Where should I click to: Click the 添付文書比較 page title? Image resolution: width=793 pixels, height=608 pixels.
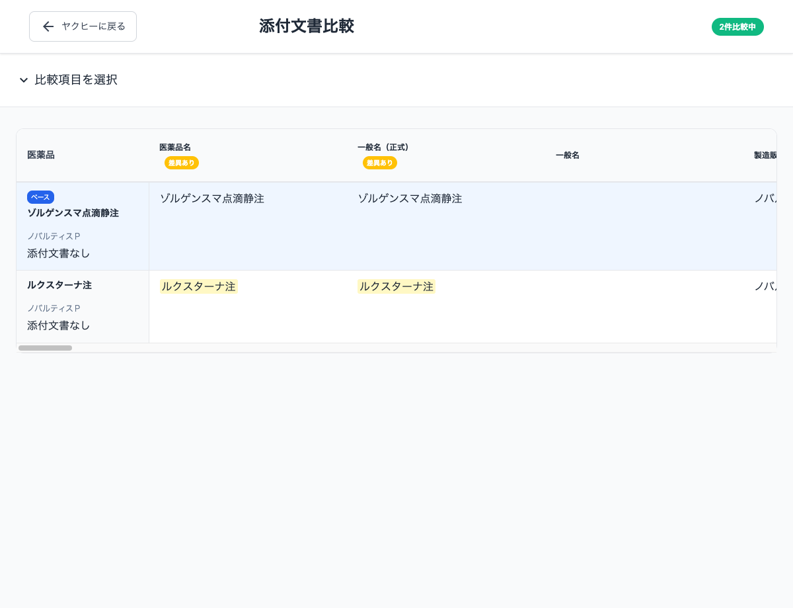[307, 26]
